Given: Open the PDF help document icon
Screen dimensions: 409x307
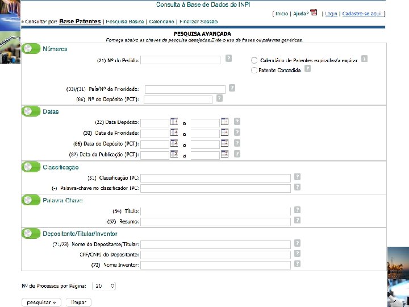Looking at the screenshot, I should [x=314, y=13].
